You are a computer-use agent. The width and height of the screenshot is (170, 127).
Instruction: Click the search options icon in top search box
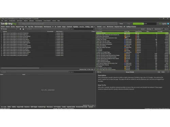[94, 29]
